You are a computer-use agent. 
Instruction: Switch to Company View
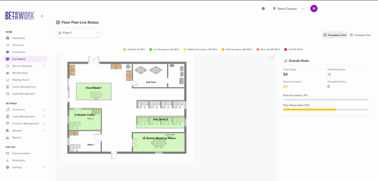click(360, 35)
